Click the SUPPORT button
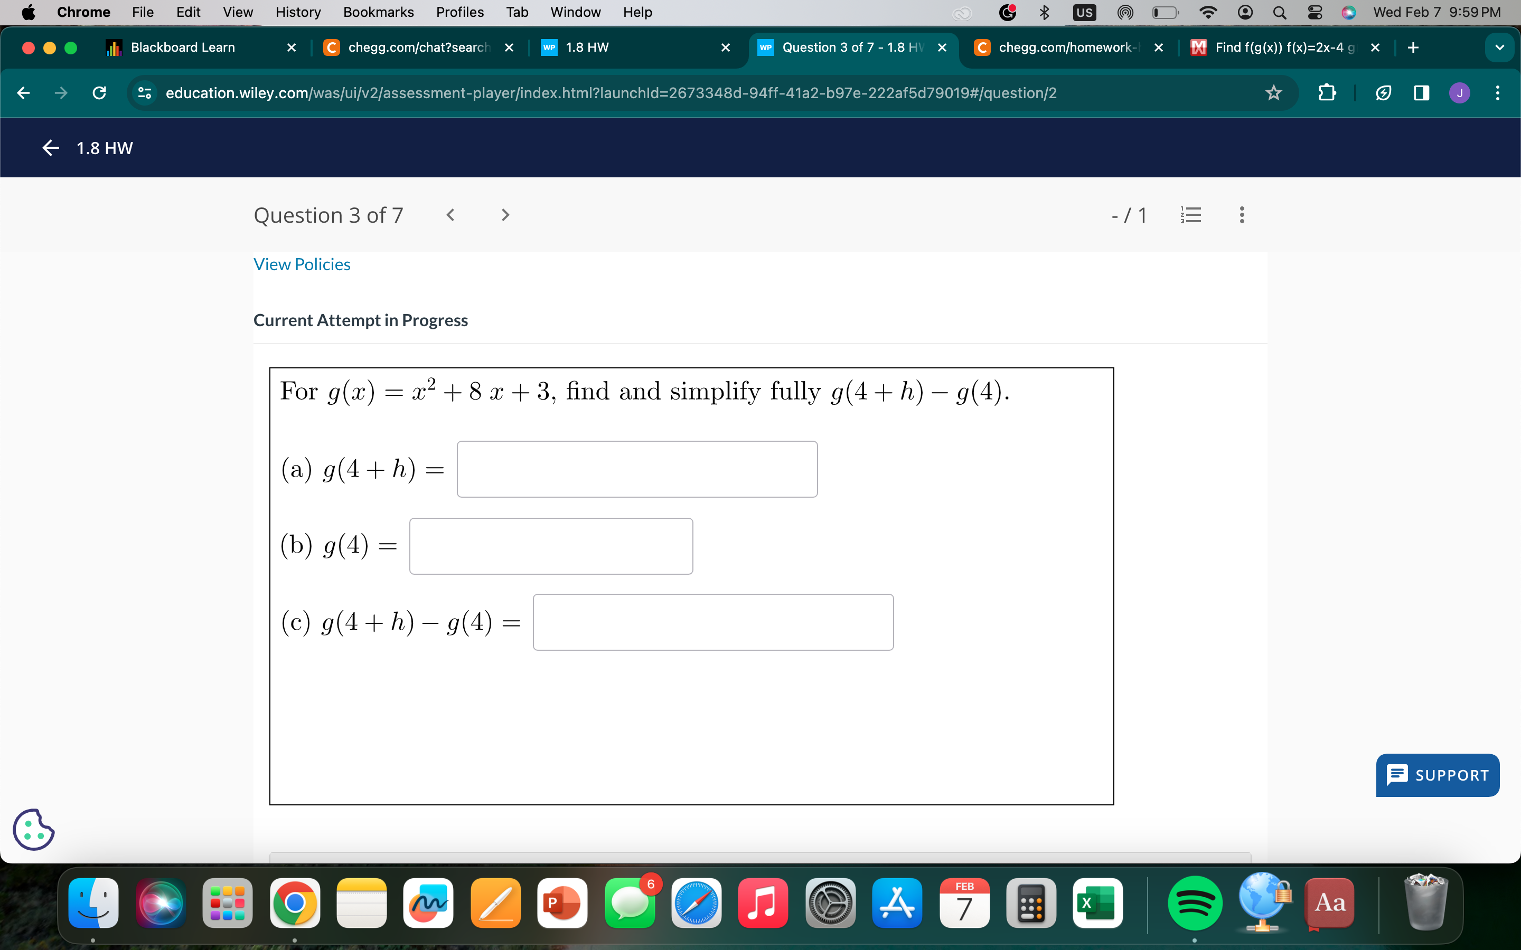 pyautogui.click(x=1438, y=775)
